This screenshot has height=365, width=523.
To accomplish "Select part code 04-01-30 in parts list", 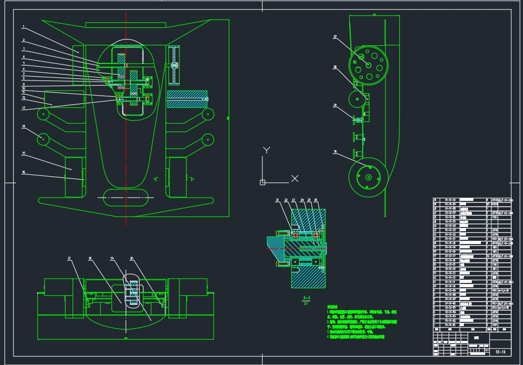I will pyautogui.click(x=450, y=200).
